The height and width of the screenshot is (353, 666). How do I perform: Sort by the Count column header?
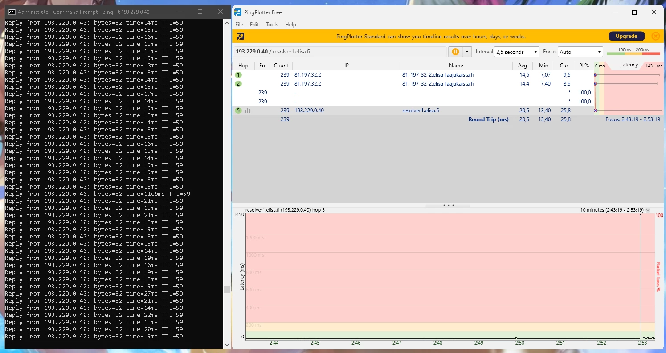[281, 66]
